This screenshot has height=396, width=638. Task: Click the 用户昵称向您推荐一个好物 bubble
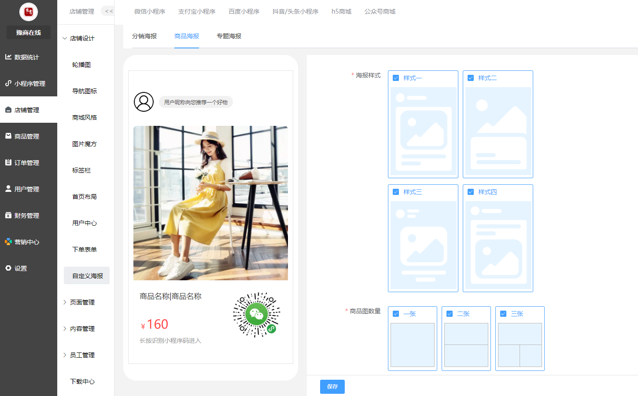pyautogui.click(x=196, y=102)
